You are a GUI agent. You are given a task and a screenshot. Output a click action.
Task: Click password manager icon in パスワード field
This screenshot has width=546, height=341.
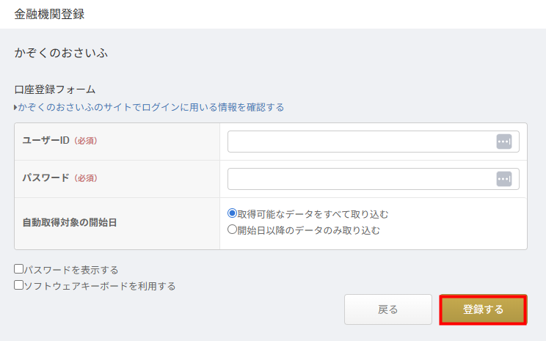click(x=504, y=179)
